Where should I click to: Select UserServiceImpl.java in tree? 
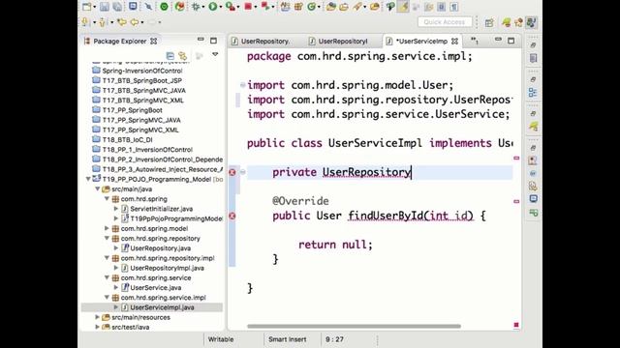coord(162,307)
